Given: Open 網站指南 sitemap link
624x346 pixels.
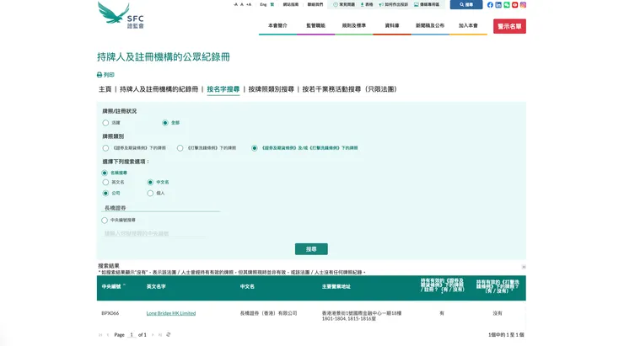Looking at the screenshot, I should [x=291, y=5].
